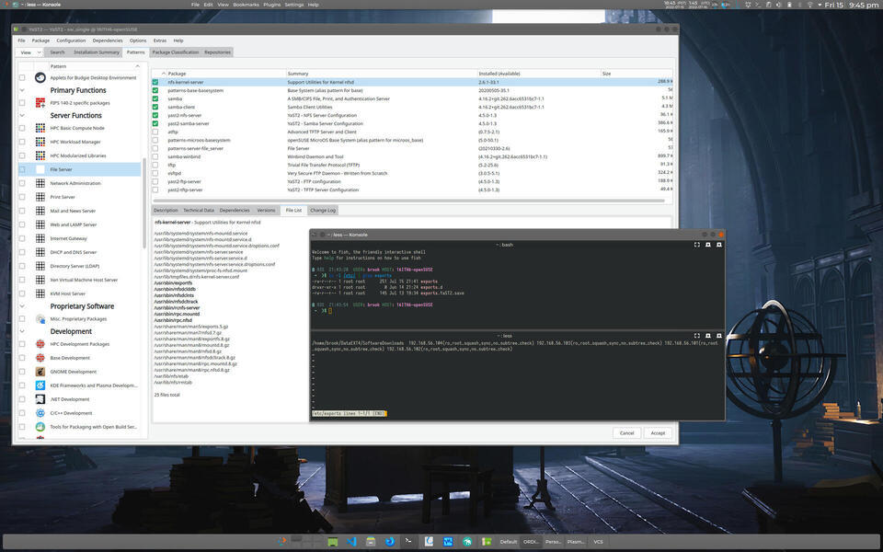The image size is (883, 552).
Task: Click the Cancel button
Action: click(626, 433)
